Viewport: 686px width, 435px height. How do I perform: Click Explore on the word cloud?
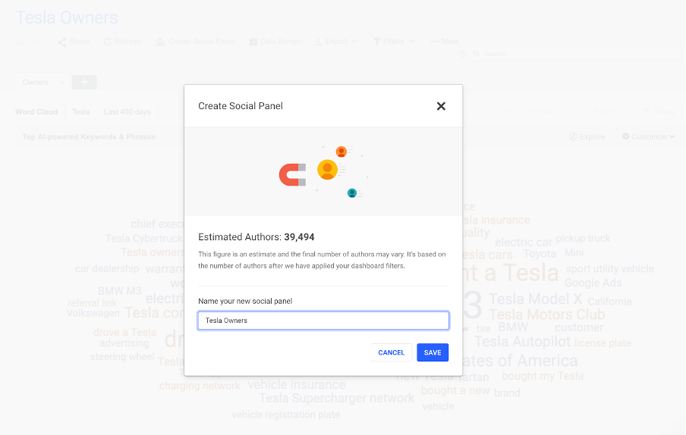coord(587,137)
